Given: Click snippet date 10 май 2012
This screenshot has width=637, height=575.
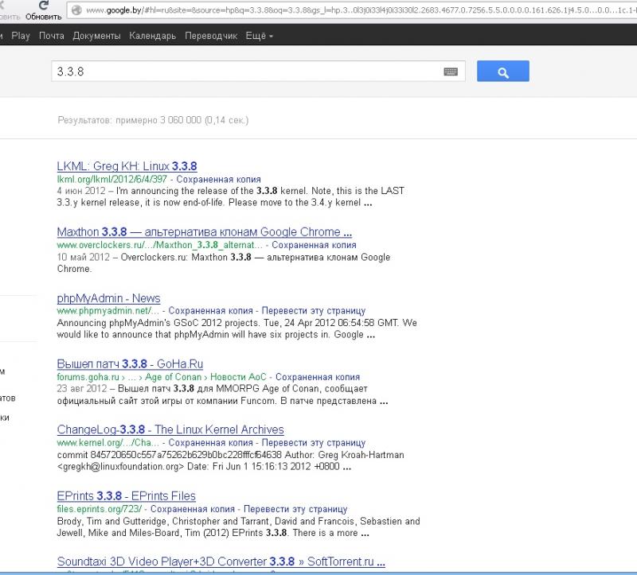Looking at the screenshot, I should (84, 257).
